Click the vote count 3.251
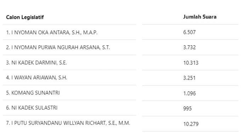This screenshot has height=139, width=248. click(x=189, y=78)
